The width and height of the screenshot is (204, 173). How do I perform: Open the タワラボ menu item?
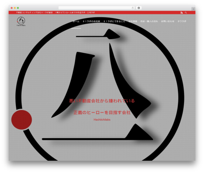tap(182, 21)
